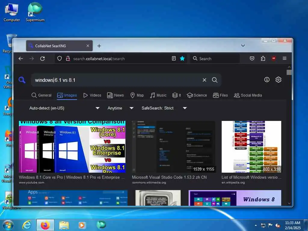
Task: Open the Computer desktop icon
Action: 12,12
